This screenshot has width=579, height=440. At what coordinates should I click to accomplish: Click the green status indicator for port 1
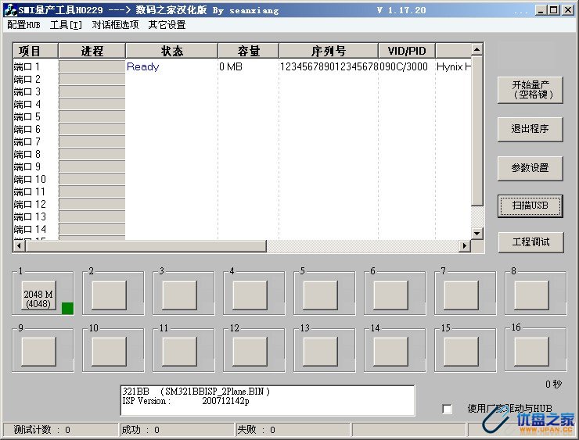(67, 308)
